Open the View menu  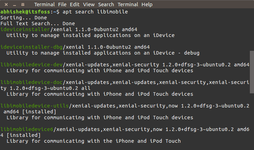pyautogui.click(x=89, y=4)
